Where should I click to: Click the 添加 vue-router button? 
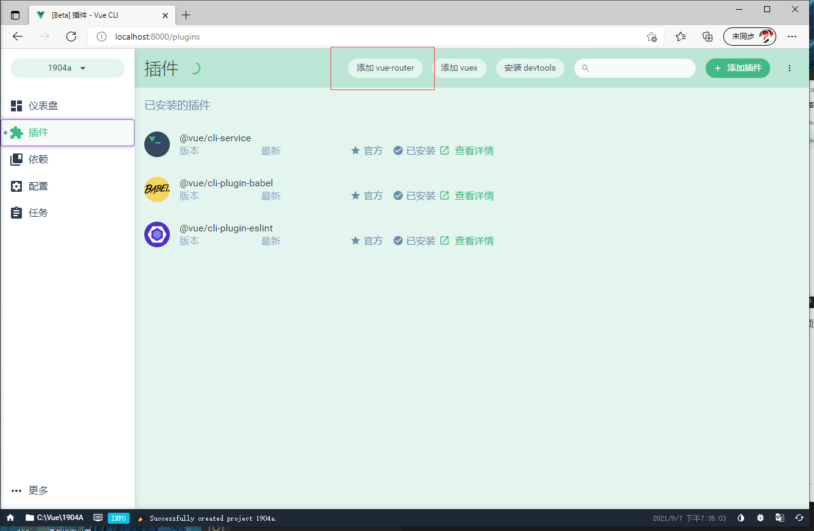pyautogui.click(x=385, y=68)
